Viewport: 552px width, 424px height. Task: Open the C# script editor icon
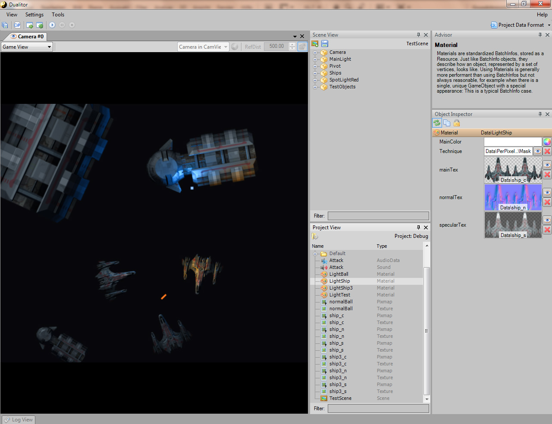coord(17,25)
